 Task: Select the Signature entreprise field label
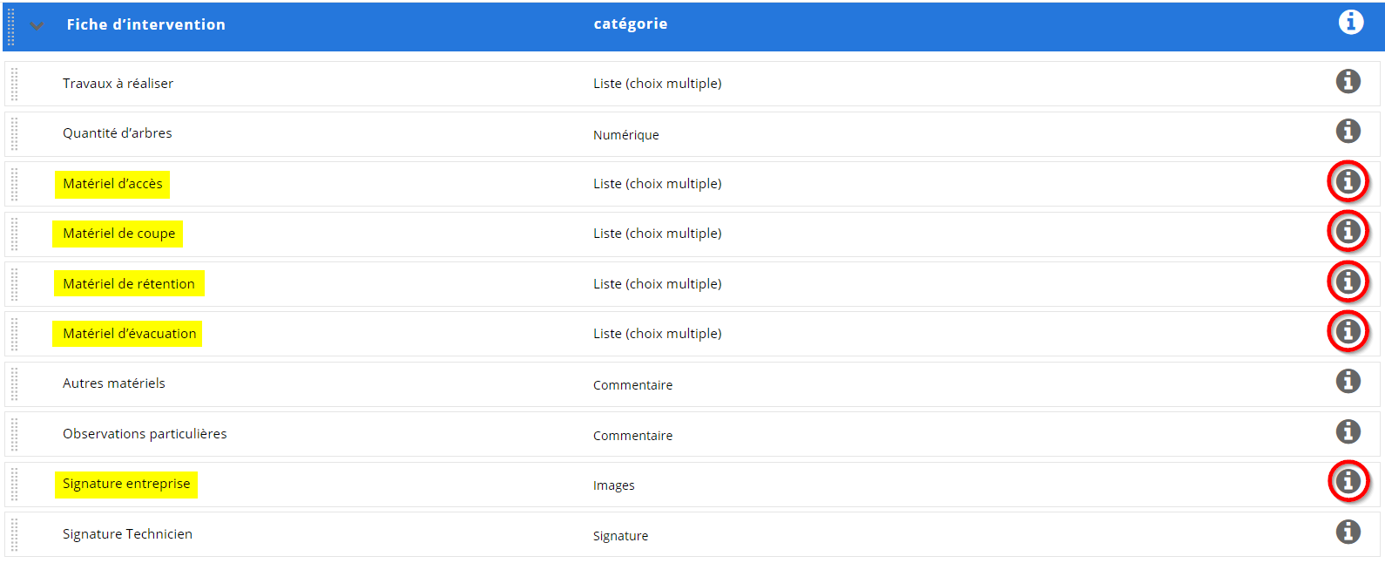pos(126,484)
